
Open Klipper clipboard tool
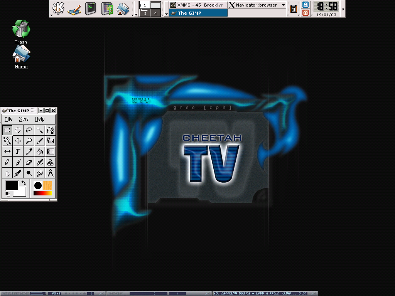(294, 8)
